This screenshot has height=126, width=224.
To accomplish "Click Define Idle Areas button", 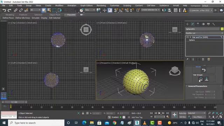I will 23,18.
